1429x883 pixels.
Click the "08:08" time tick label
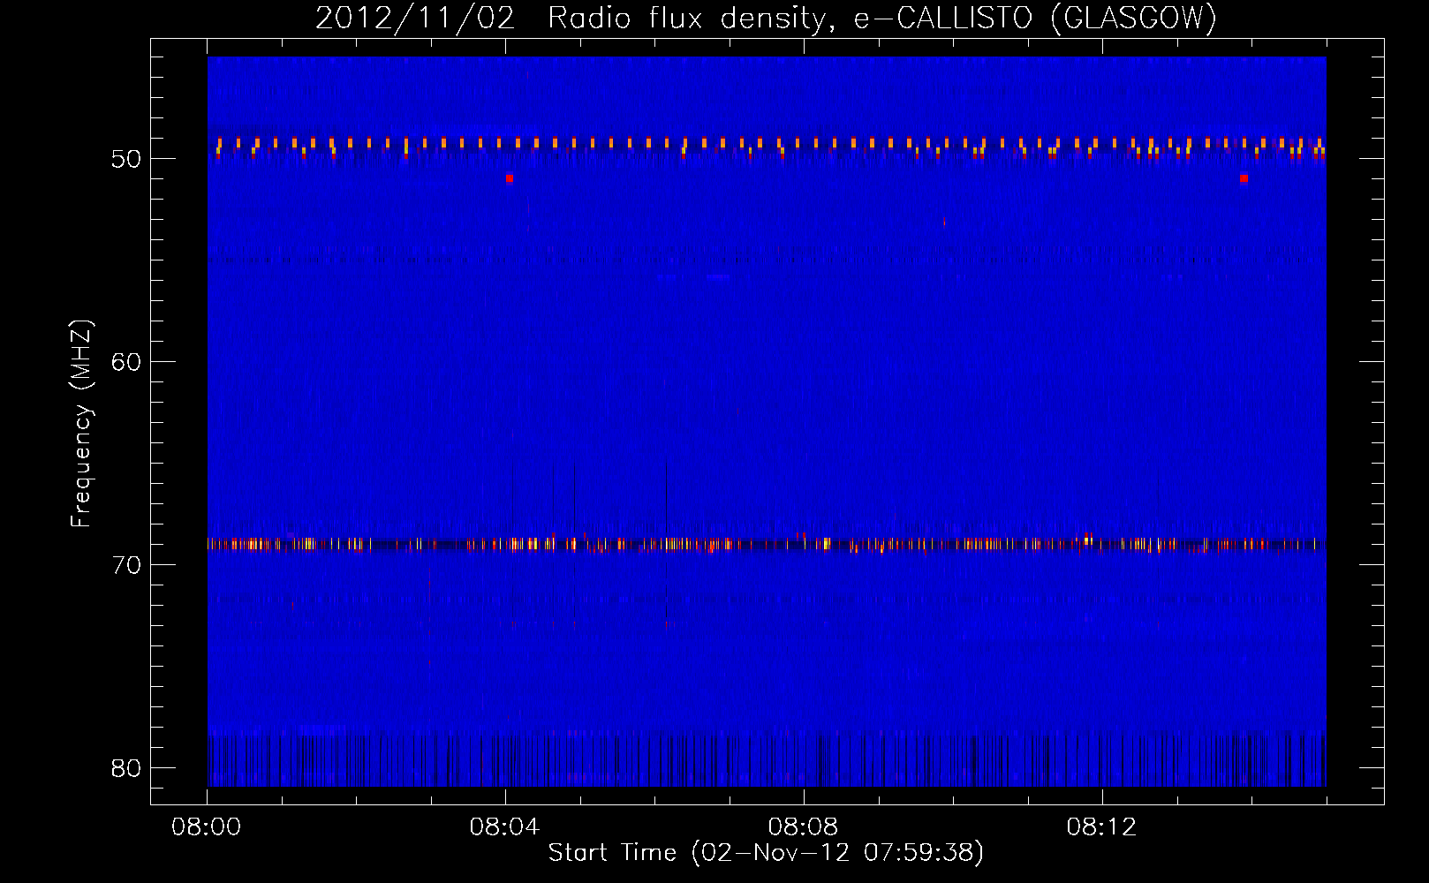804,827
